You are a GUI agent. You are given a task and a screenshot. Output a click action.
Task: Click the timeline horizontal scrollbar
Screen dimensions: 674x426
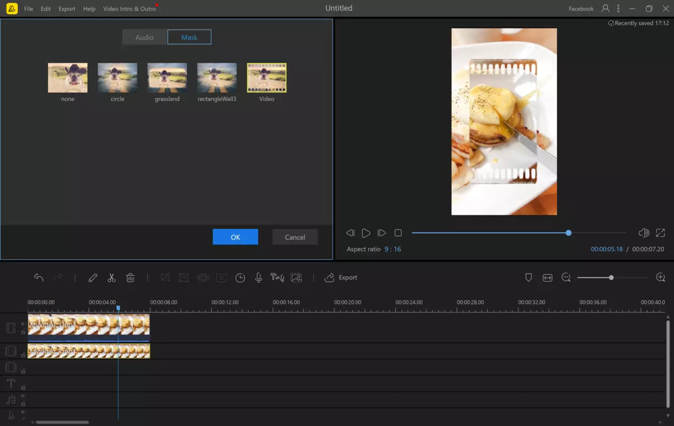(62, 422)
